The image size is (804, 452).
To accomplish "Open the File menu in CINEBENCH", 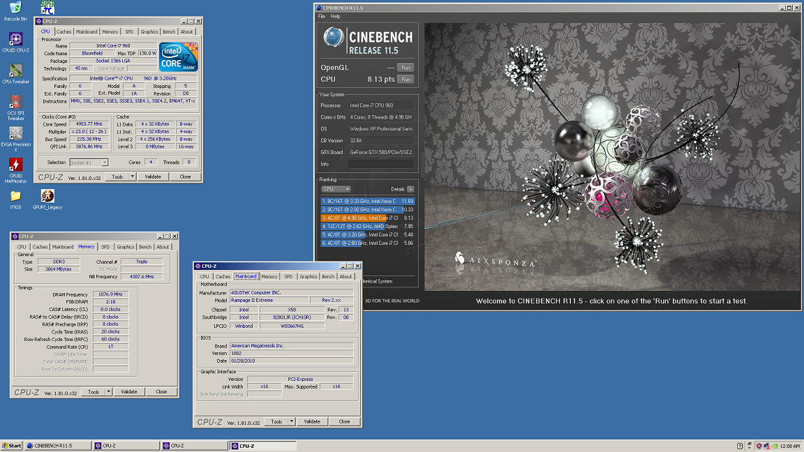I will [x=322, y=17].
